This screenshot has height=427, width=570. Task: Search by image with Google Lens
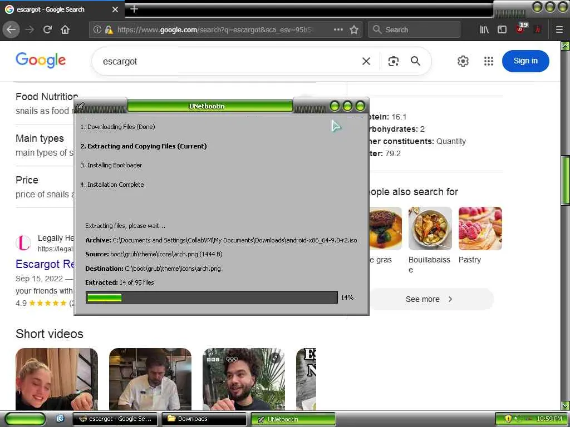pyautogui.click(x=394, y=61)
